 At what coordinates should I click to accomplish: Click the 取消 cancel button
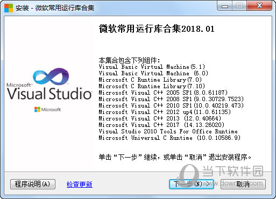tap(243, 184)
